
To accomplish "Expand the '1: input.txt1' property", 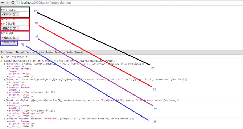I will click(x=8, y=84).
